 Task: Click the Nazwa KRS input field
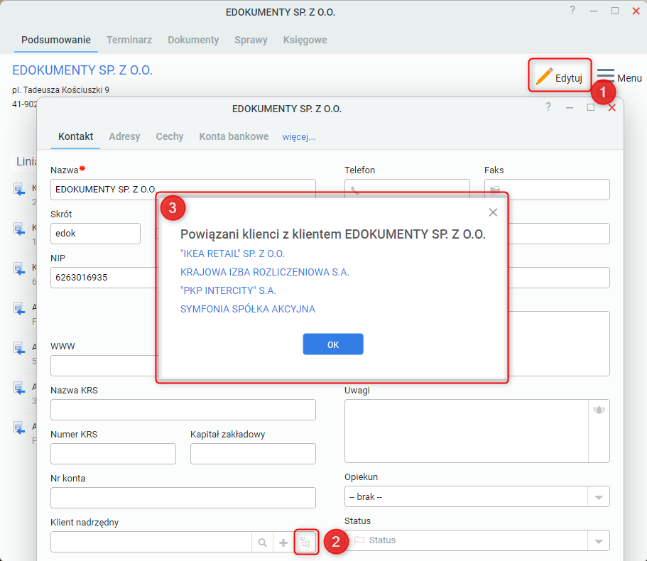[x=183, y=410]
